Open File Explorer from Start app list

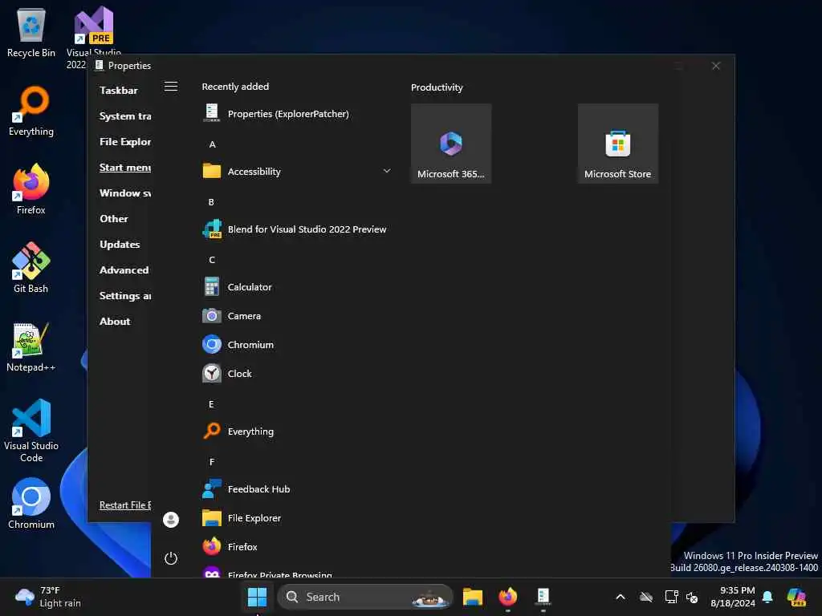(296, 517)
